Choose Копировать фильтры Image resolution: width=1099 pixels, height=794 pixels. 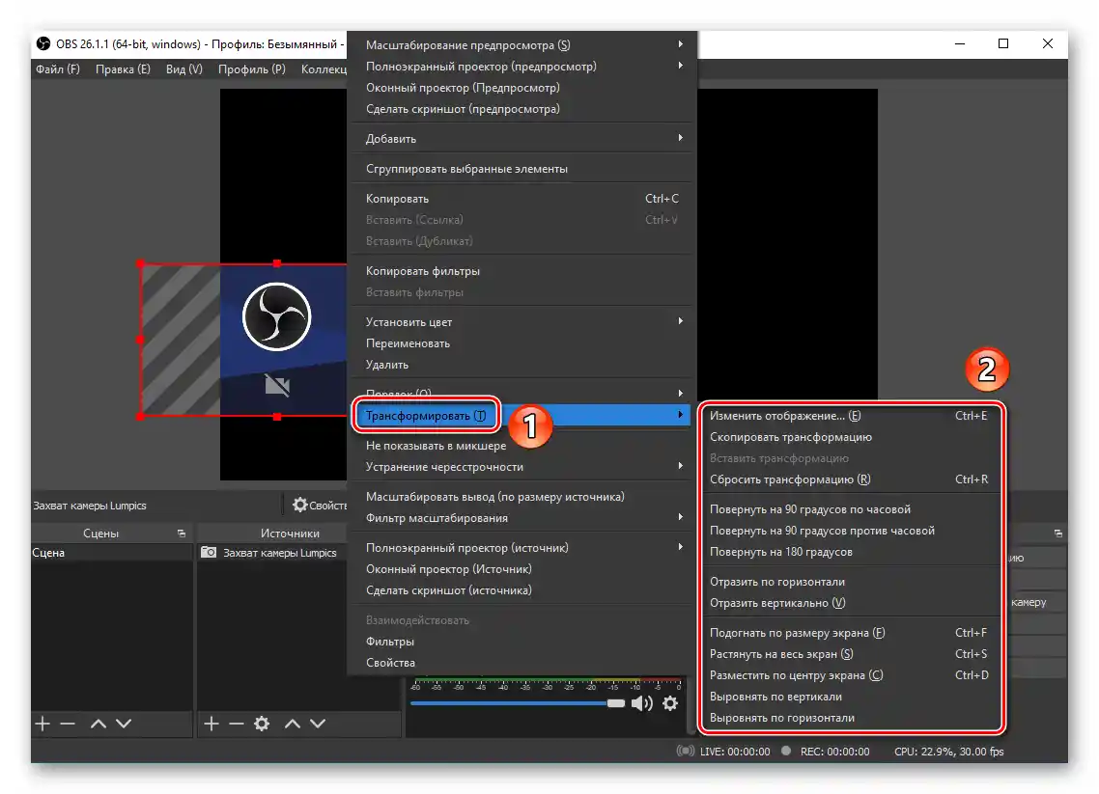click(x=522, y=271)
